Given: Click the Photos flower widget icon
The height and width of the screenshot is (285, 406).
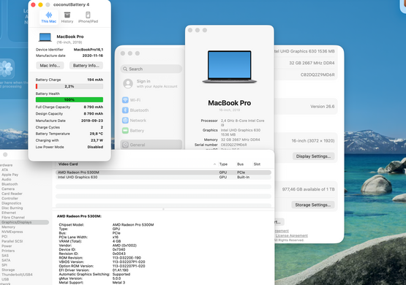Looking at the screenshot, I should point(6,69).
